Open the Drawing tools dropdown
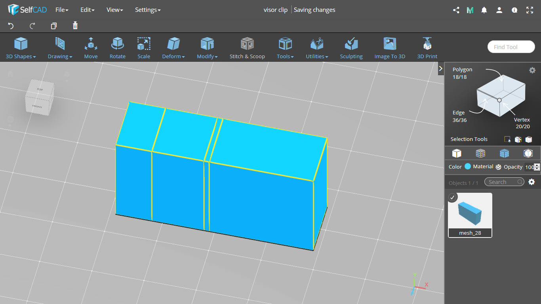The image size is (541, 304). point(60,48)
